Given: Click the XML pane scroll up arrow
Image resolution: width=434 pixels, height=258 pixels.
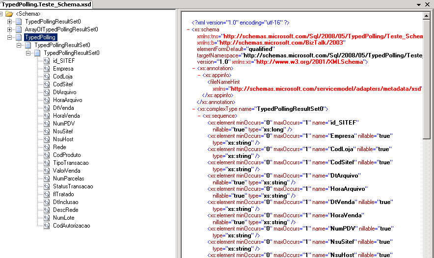Looking at the screenshot, I should [x=426, y=16].
